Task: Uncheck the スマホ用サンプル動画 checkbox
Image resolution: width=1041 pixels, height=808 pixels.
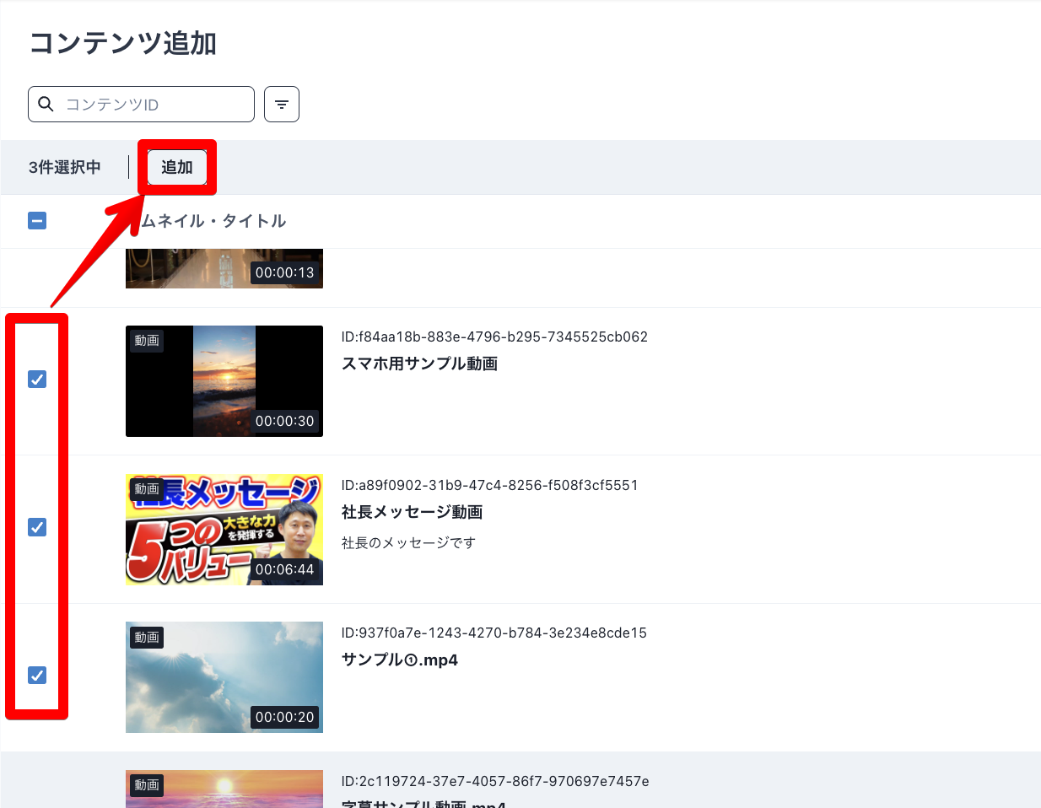Action: click(x=36, y=380)
